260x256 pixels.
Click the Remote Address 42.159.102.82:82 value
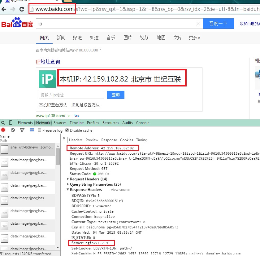point(117,148)
